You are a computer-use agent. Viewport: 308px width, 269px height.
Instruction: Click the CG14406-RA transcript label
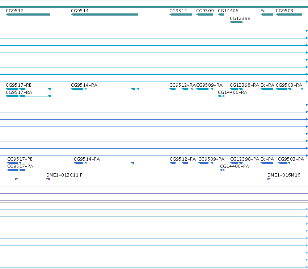233,92
